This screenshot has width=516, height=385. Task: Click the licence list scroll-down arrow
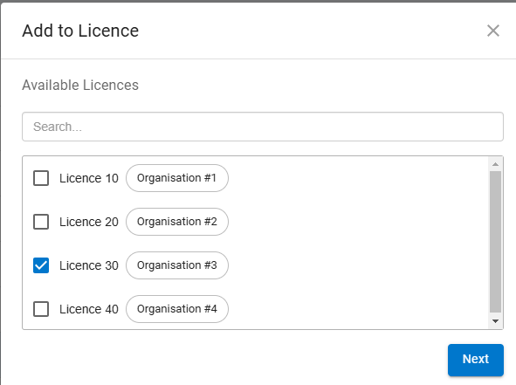coord(495,321)
